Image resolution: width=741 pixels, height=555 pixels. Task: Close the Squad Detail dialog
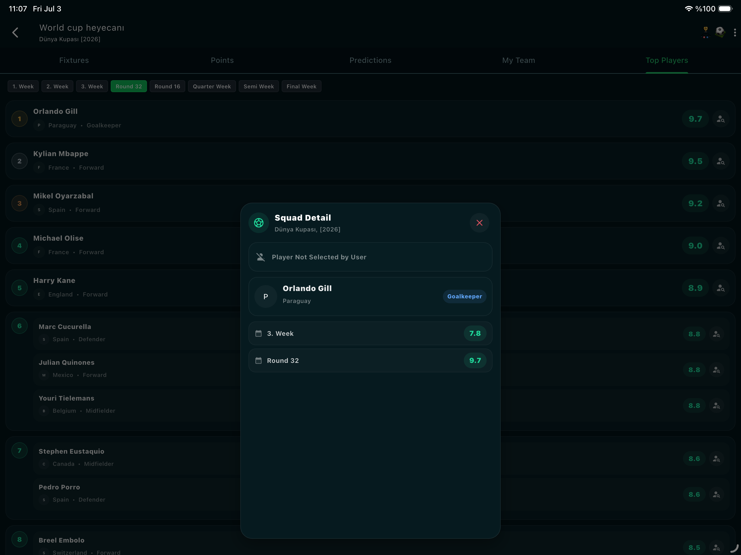pyautogui.click(x=479, y=222)
